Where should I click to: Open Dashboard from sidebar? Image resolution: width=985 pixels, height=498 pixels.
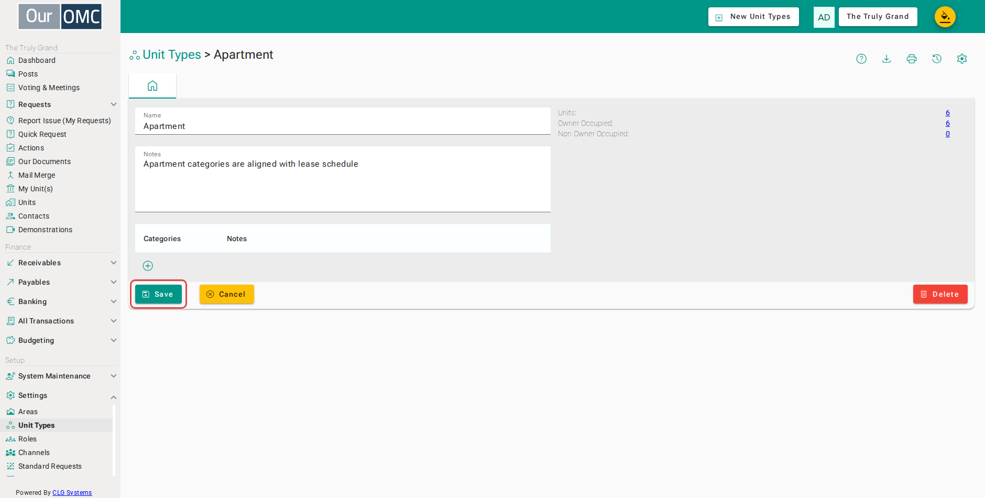pyautogui.click(x=37, y=60)
